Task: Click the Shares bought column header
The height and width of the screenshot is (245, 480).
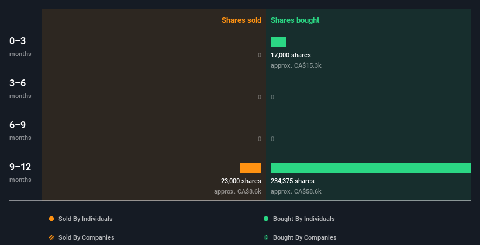Action: (295, 20)
